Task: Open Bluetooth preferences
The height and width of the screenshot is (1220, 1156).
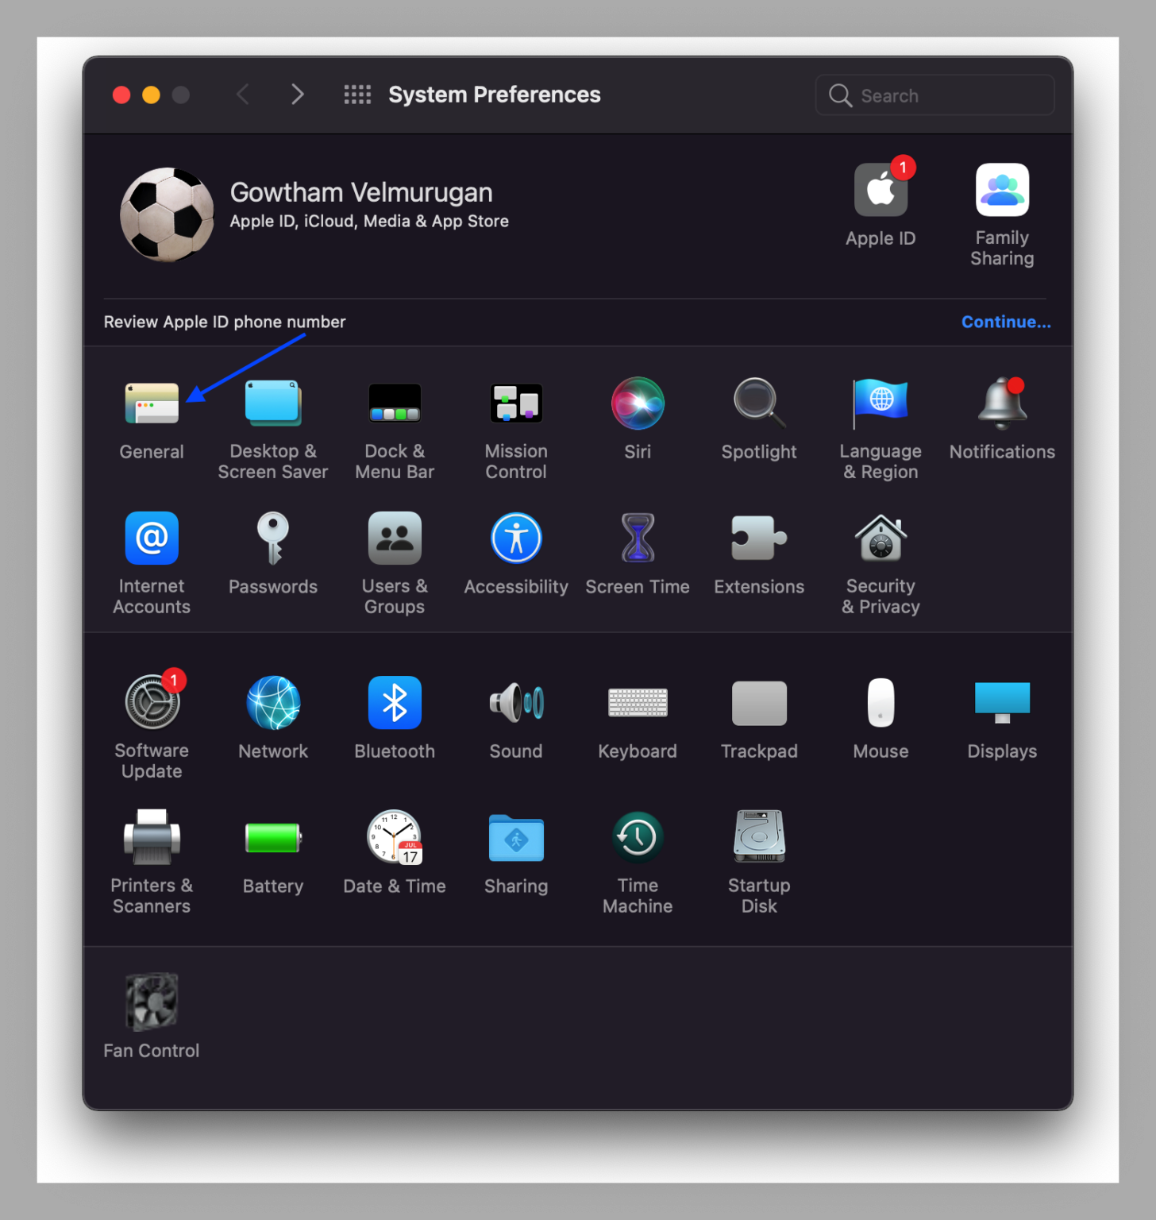Action: pyautogui.click(x=395, y=703)
